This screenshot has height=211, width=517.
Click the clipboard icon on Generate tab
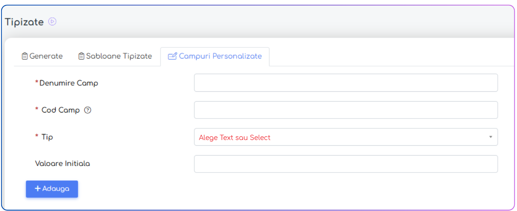point(25,56)
